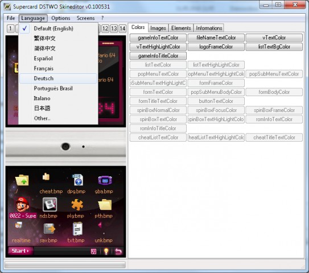309x273 pixels.
Task: Click cheatListTextColor button
Action: (x=158, y=137)
